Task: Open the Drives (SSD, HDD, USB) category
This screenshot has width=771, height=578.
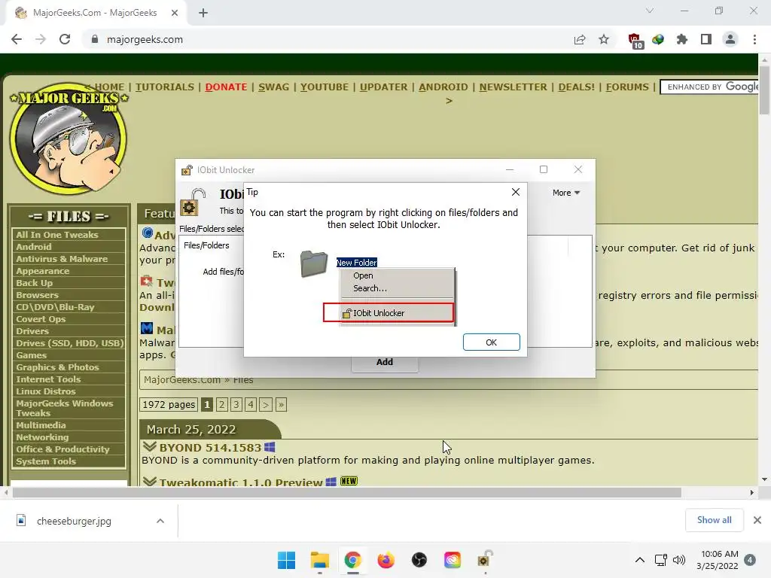Action: point(69,343)
